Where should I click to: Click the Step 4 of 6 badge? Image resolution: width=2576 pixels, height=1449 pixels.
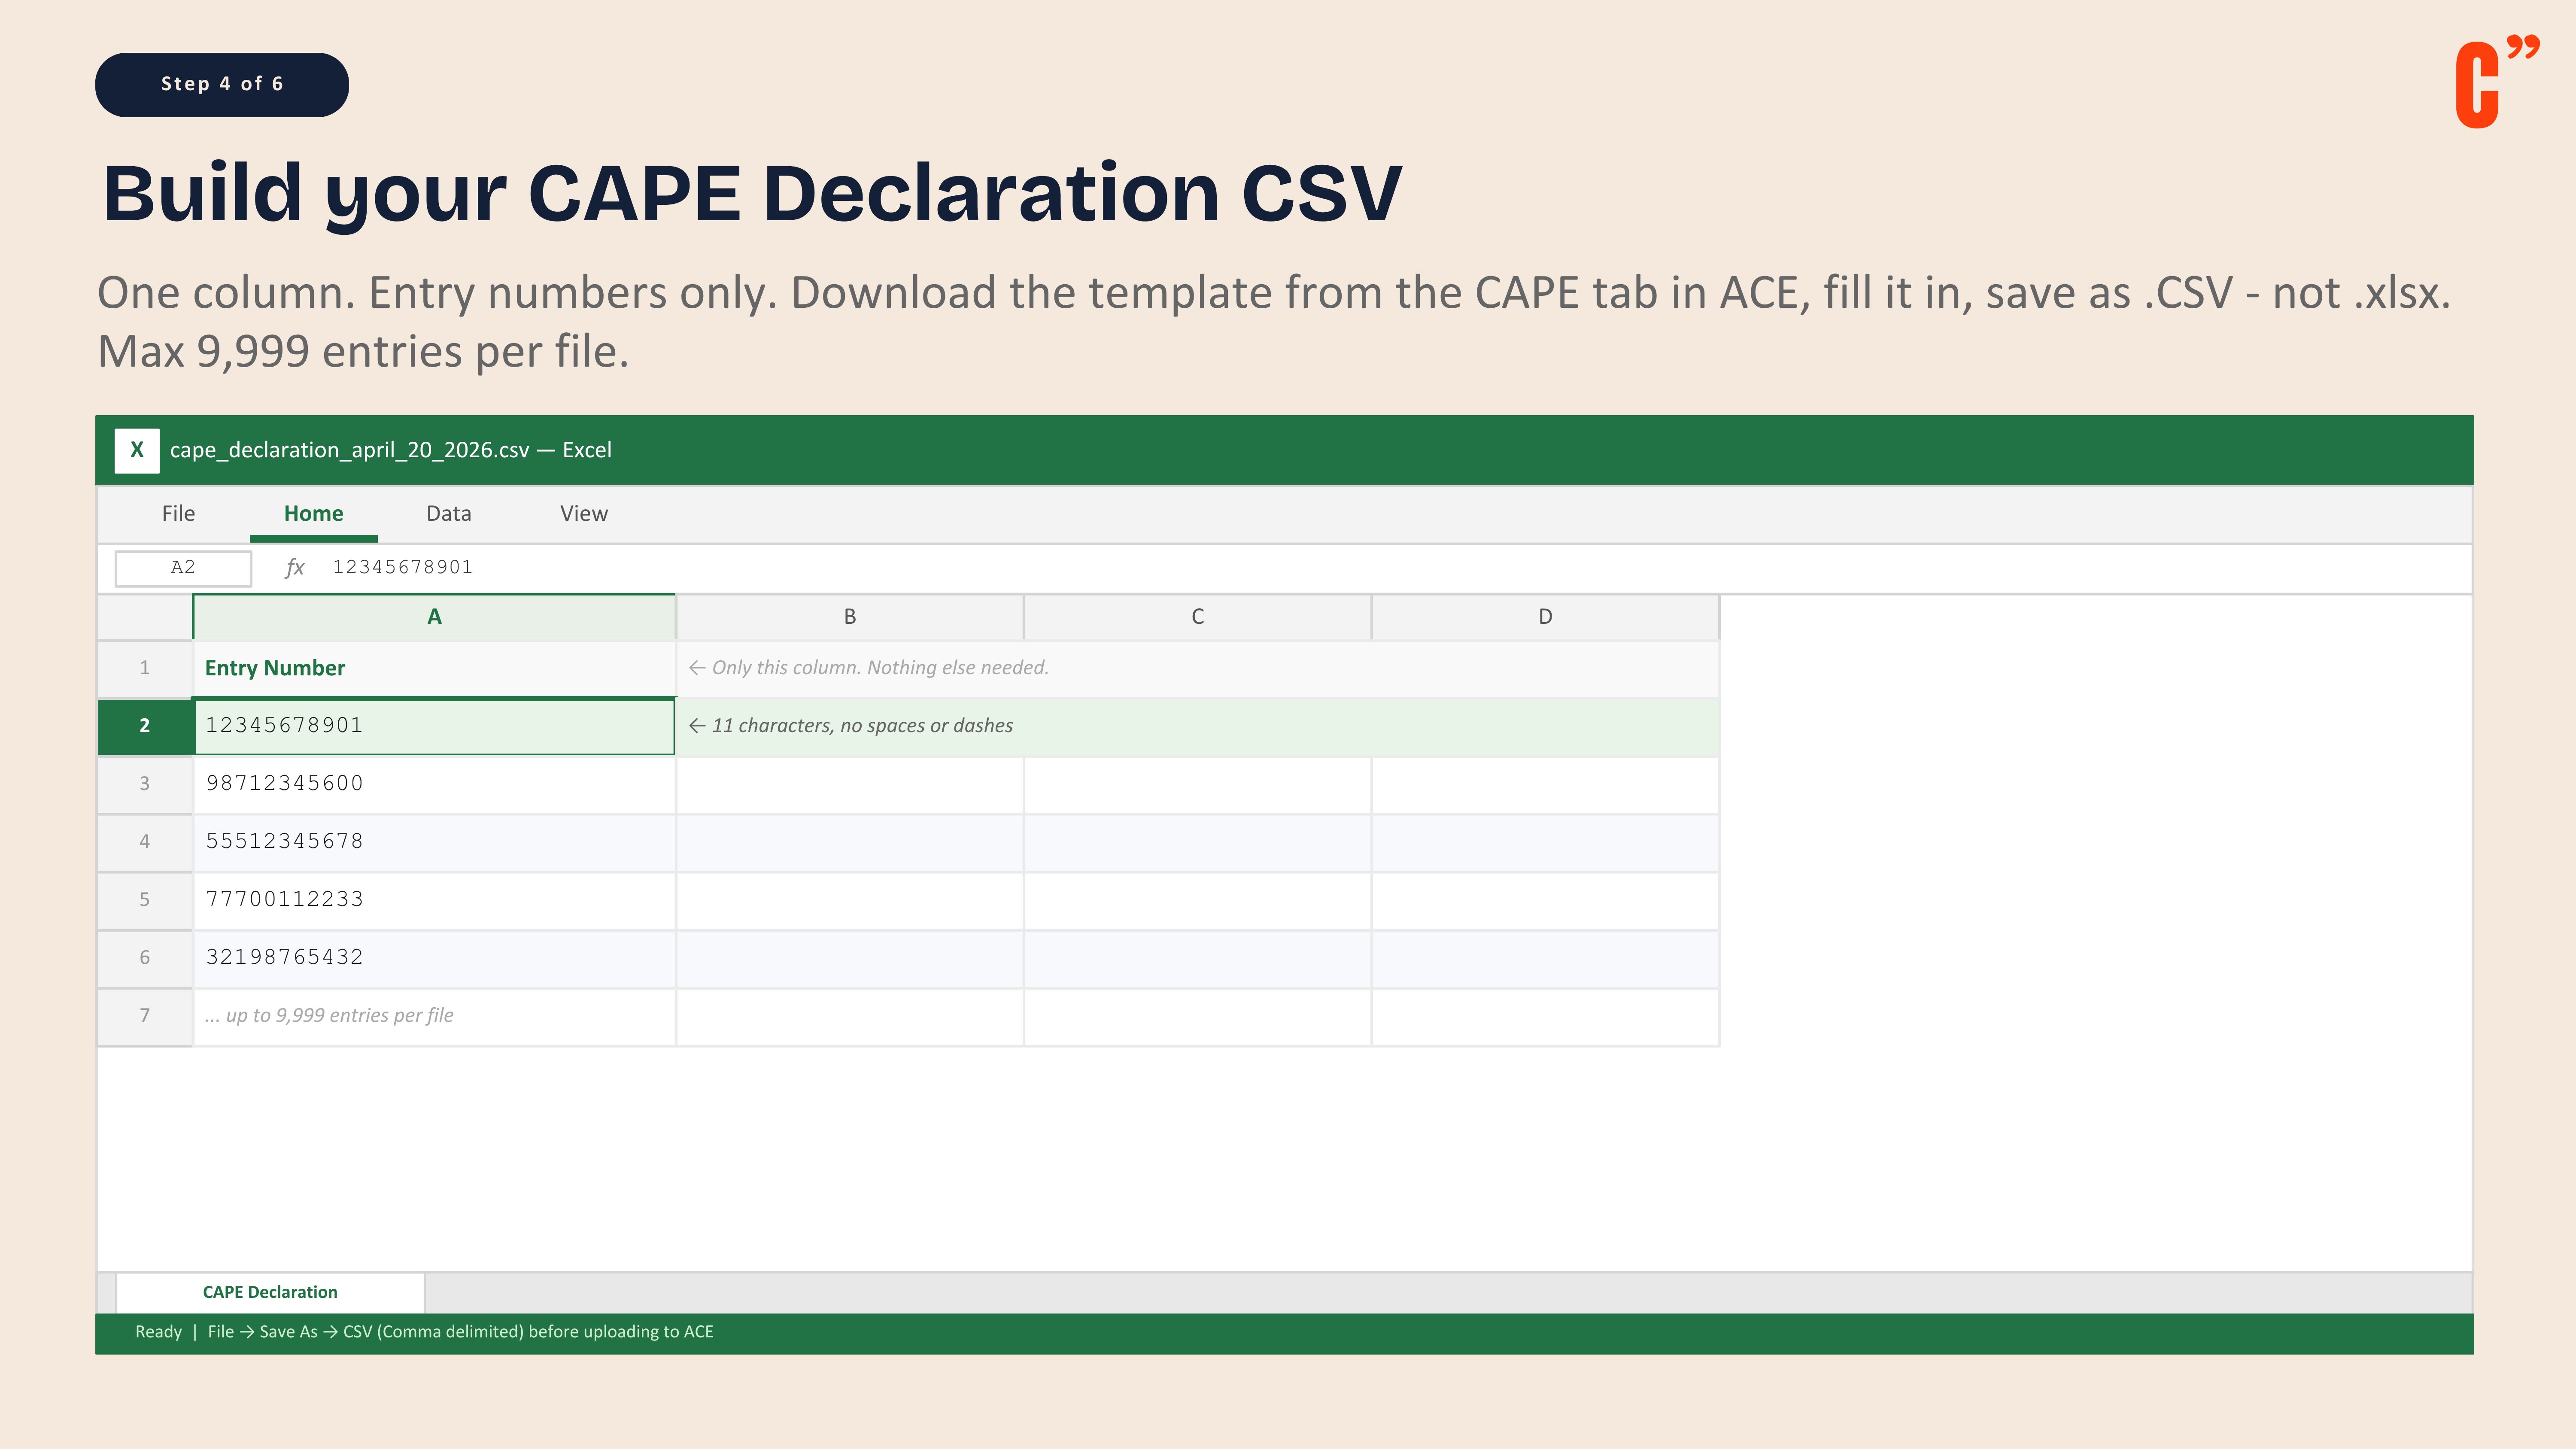(222, 85)
